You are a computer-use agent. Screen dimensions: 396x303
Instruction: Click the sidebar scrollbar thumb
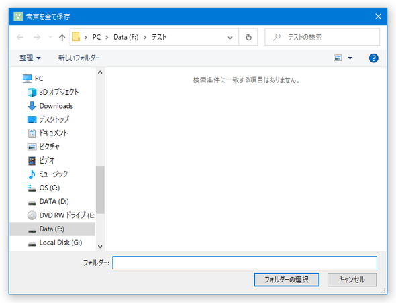point(100,190)
